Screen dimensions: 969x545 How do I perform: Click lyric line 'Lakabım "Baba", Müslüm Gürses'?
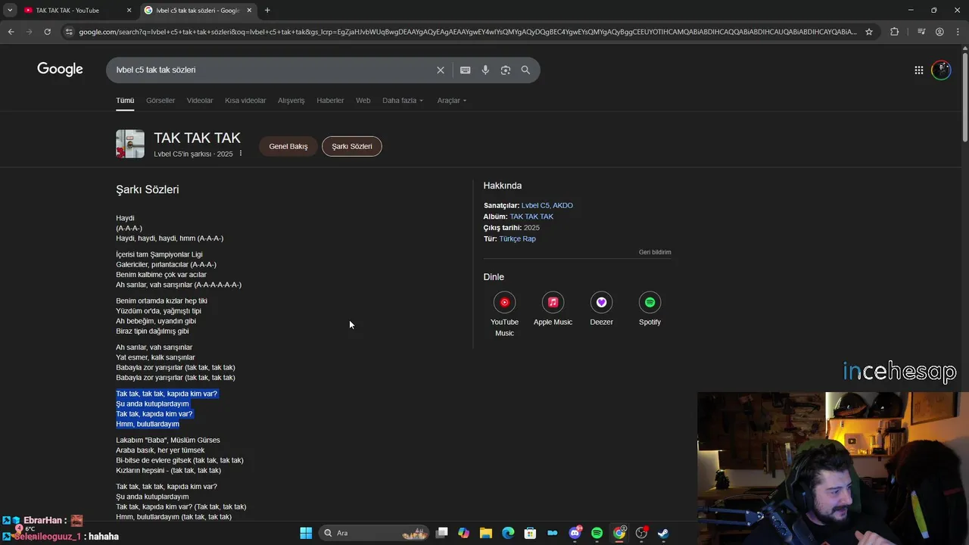(168, 440)
